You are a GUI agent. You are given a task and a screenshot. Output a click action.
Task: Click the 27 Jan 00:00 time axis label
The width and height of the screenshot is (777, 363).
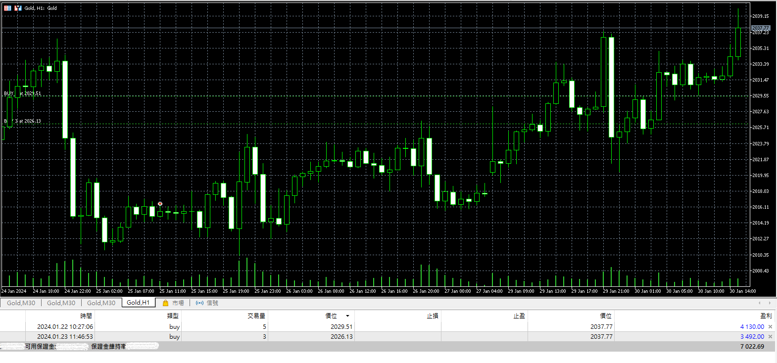click(x=458, y=291)
